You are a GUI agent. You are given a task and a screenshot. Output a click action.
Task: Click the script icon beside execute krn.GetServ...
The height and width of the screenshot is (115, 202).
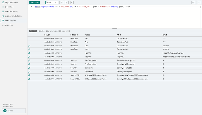pos(3,16)
